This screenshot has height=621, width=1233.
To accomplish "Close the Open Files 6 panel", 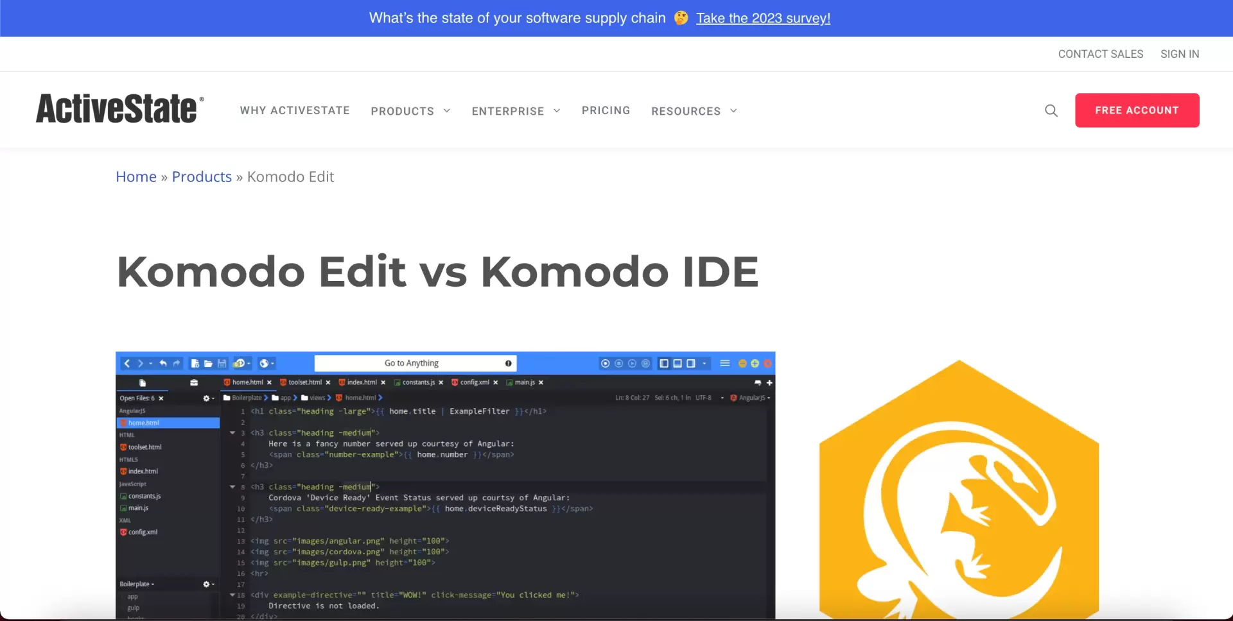I will tap(161, 398).
